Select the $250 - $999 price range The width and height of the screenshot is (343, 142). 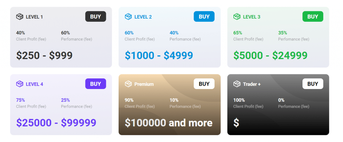click(45, 56)
